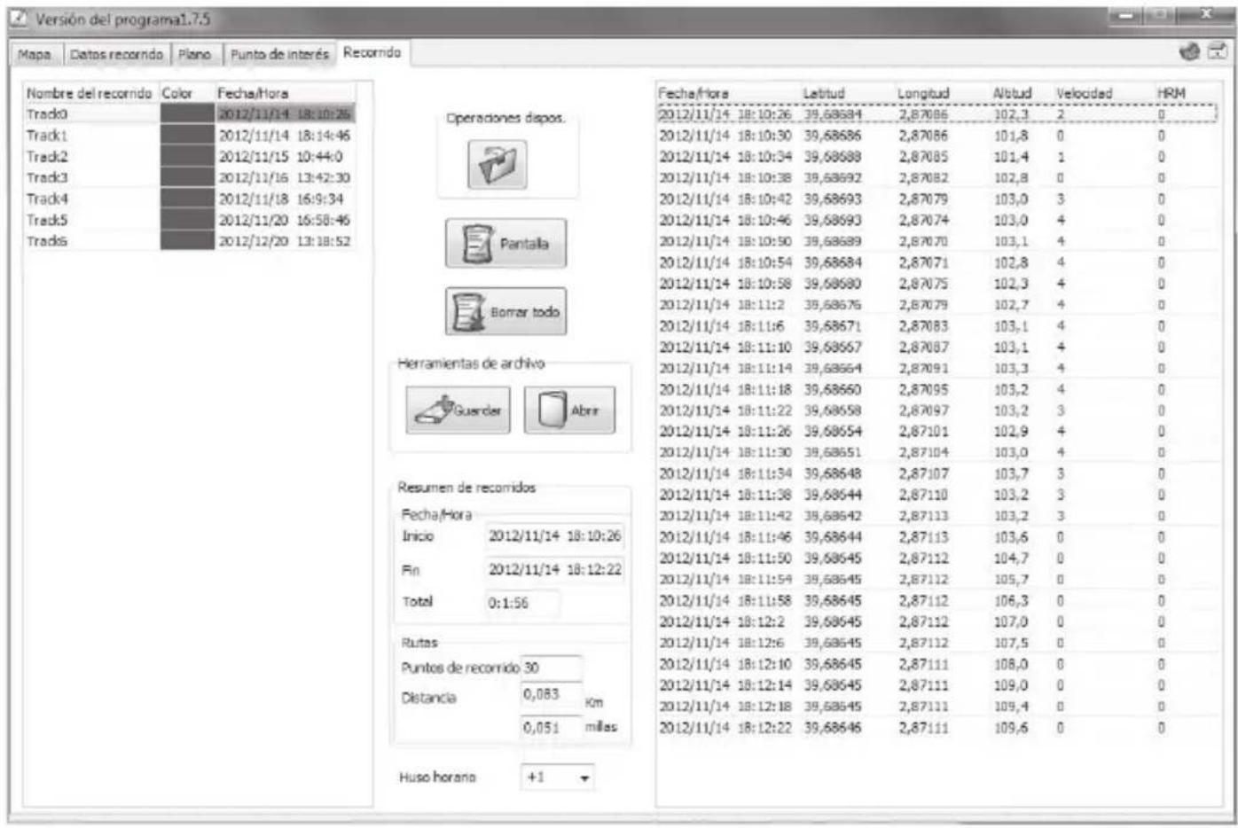Viewport: 1238px width, 828px height.
Task: Click the Fin date field
Action: pos(554,569)
